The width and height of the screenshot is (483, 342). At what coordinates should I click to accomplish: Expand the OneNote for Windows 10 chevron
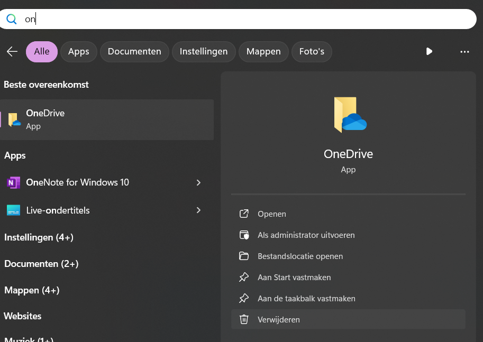(x=199, y=182)
